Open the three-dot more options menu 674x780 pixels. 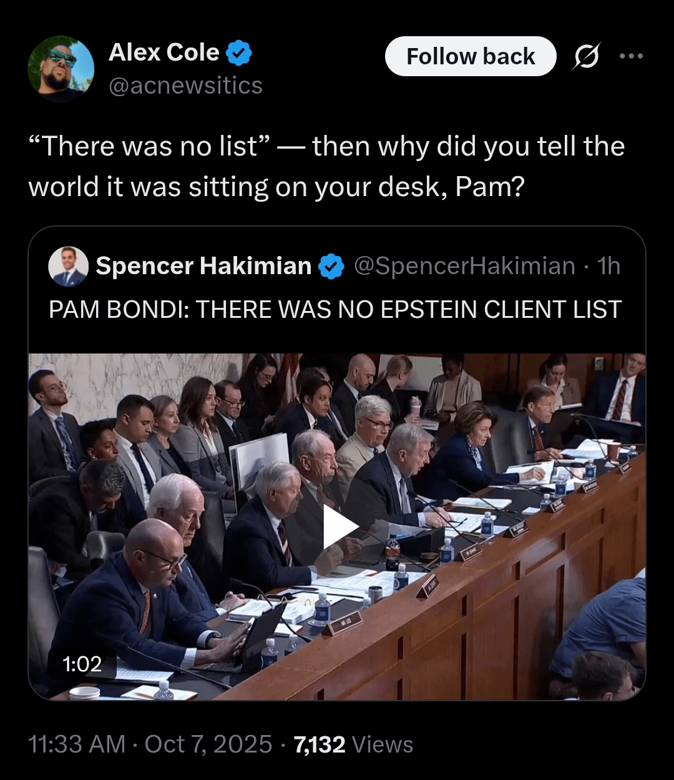click(631, 56)
